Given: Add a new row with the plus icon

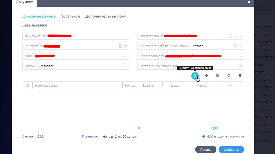Looking at the screenshot, I should tap(206, 76).
